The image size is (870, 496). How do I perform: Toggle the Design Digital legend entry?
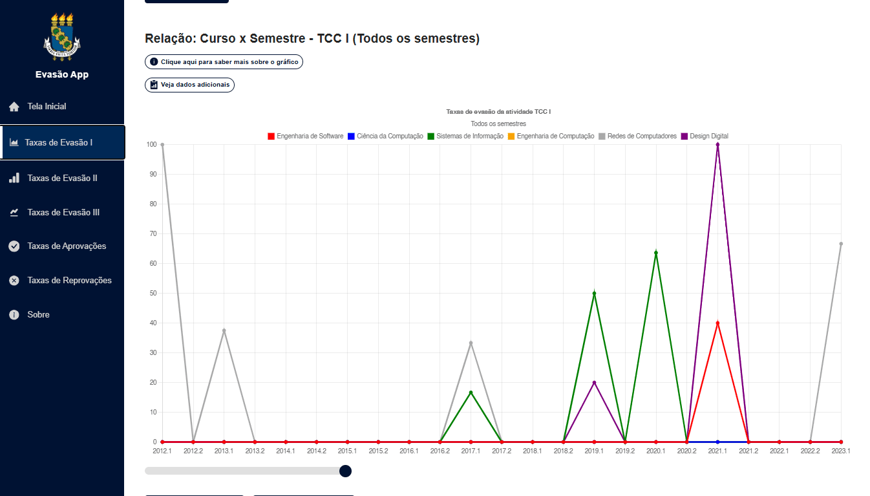point(705,136)
